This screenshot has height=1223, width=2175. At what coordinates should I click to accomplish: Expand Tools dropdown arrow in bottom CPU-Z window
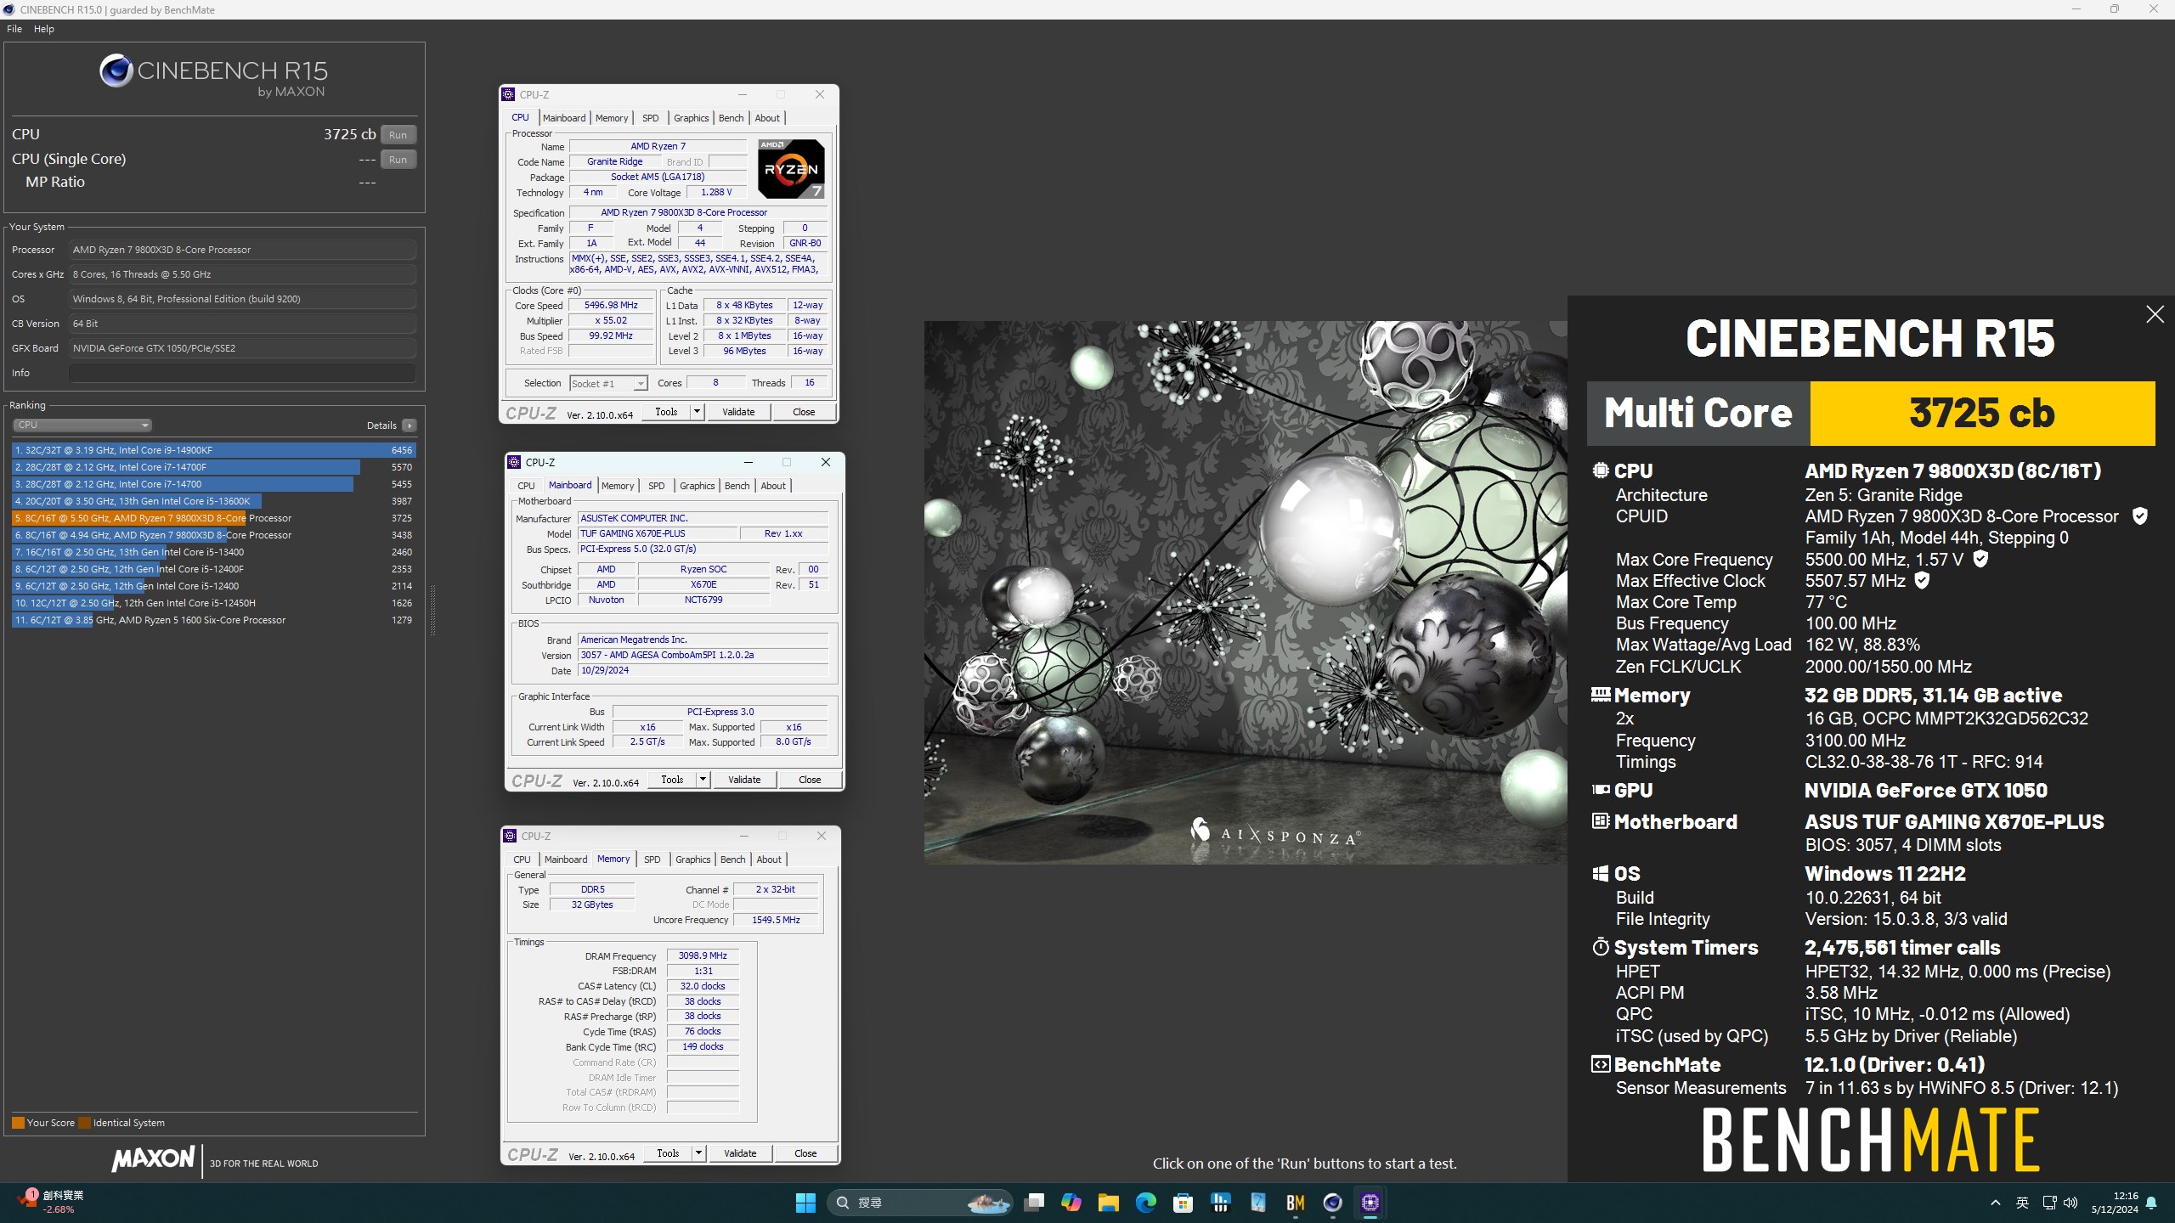pyautogui.click(x=698, y=1153)
